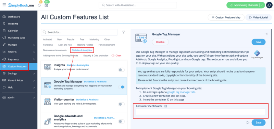The height and width of the screenshot is (129, 274).
Task: Click the Custom Features gift icon
Action: (4, 66)
